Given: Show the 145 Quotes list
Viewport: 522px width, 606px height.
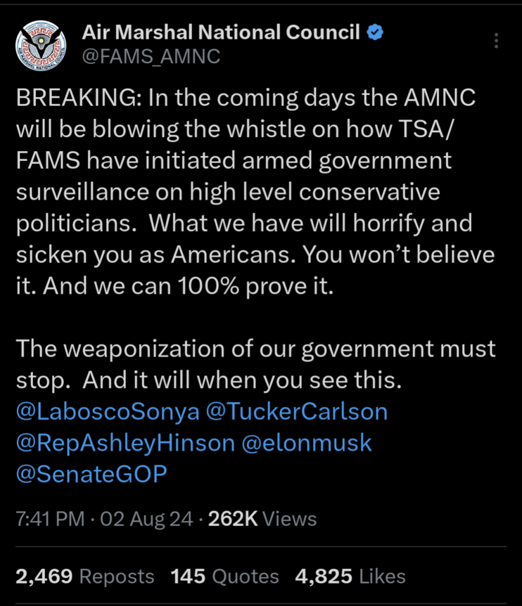Looking at the screenshot, I should (224, 576).
